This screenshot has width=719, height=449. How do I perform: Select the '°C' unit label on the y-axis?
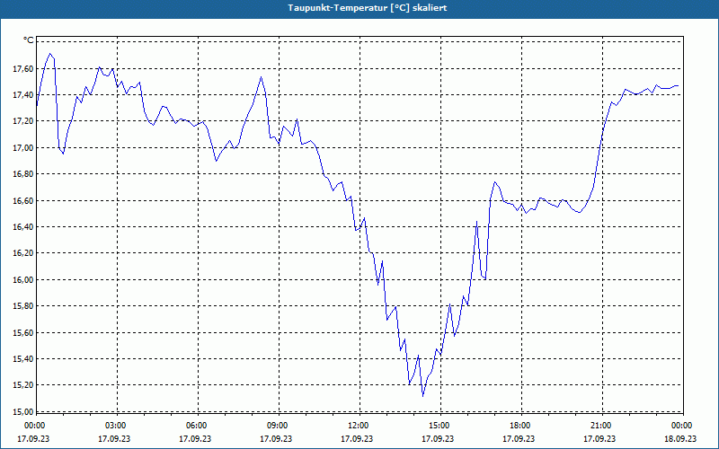tap(29, 40)
